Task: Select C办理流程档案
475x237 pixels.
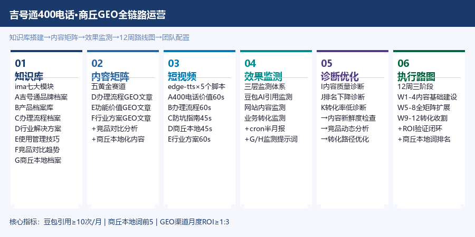Action: (38, 118)
